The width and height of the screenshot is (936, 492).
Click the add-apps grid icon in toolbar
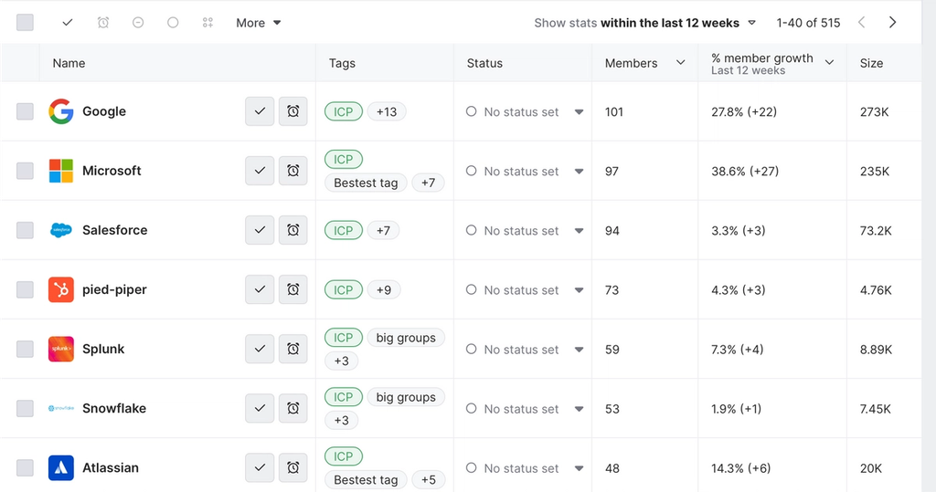[207, 23]
